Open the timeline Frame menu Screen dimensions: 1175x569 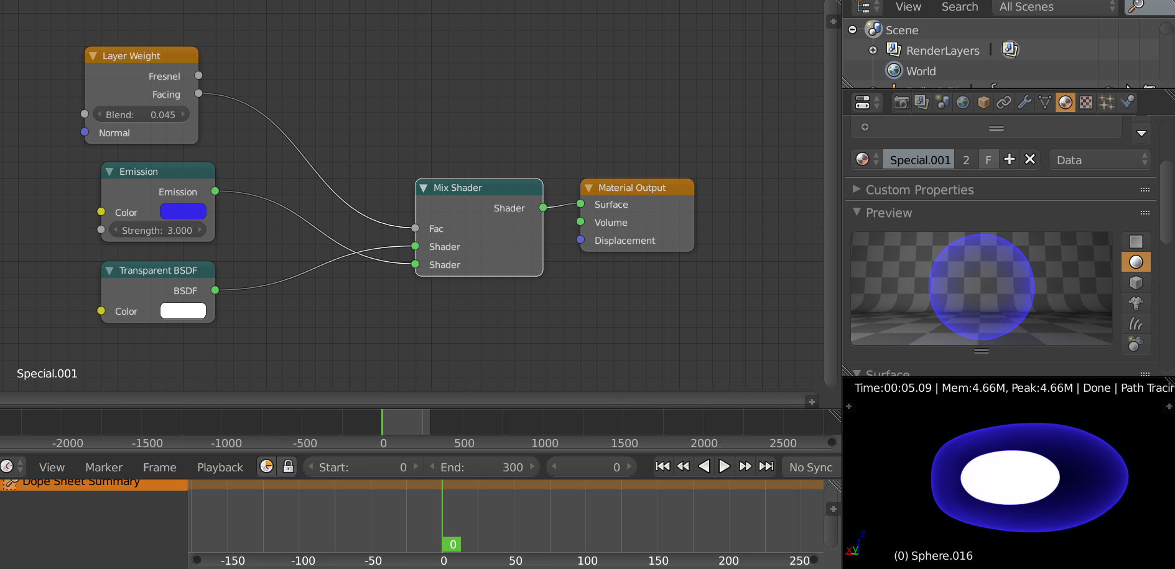click(x=160, y=467)
